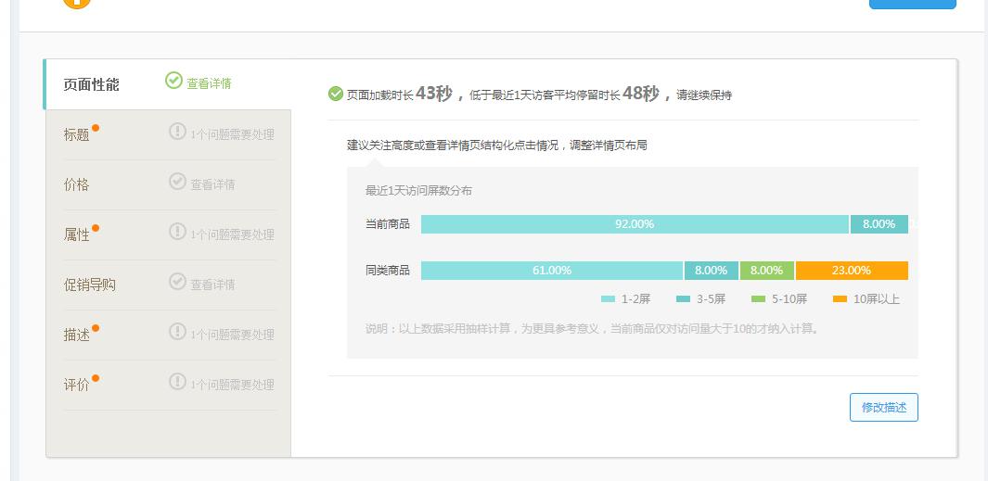
Task: Switch to the 标题 section
Action: point(77,135)
